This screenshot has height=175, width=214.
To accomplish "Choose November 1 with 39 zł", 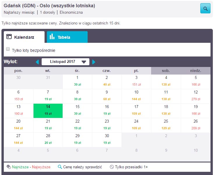I will point(77,81).
